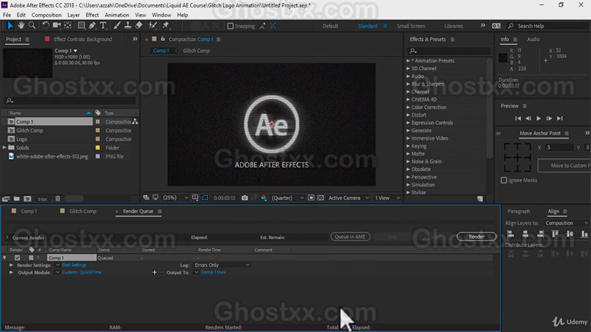591x332 pixels.
Task: Select the Selection arrow tool
Action: pos(10,25)
